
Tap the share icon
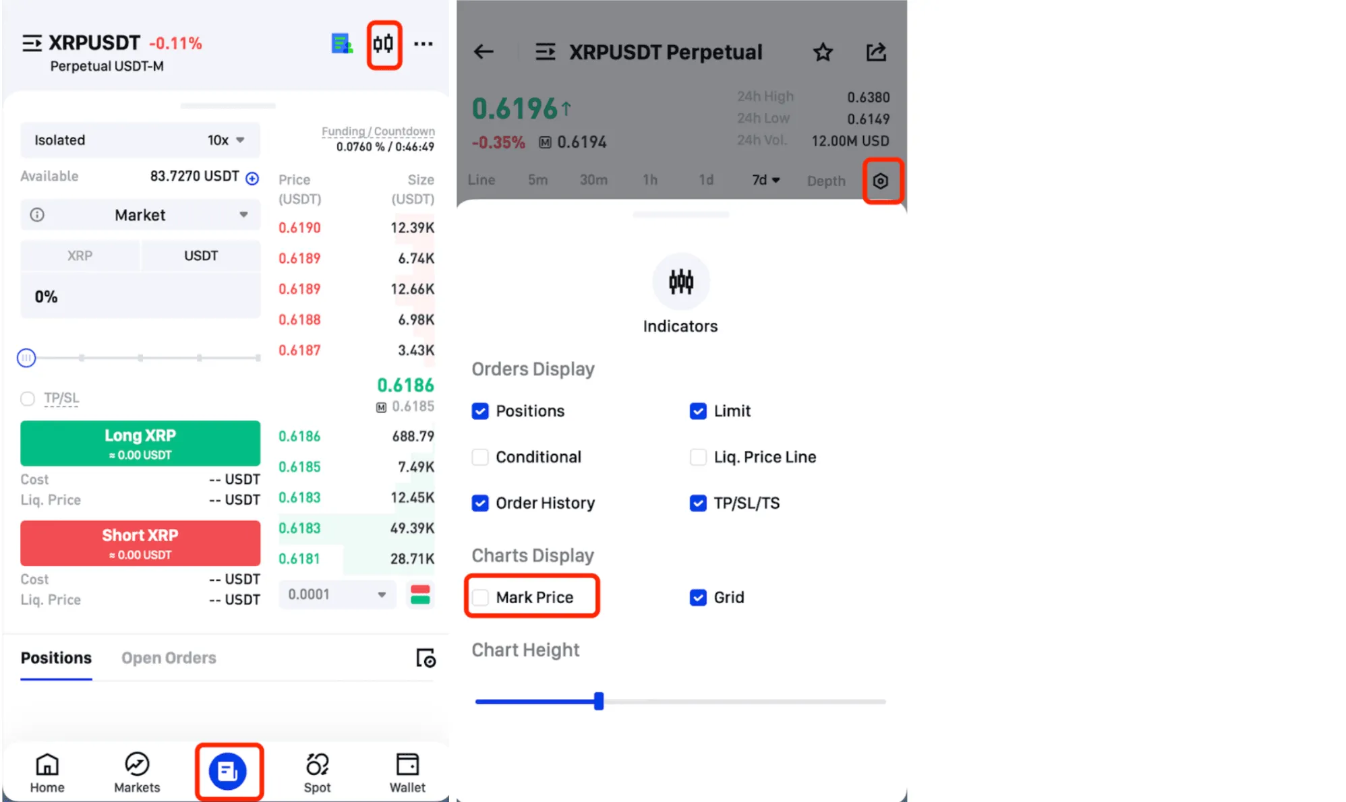[876, 52]
